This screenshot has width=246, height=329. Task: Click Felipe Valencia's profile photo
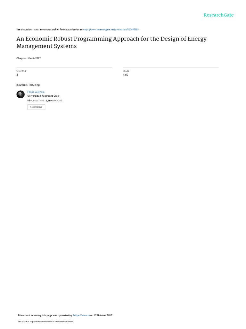(20, 94)
